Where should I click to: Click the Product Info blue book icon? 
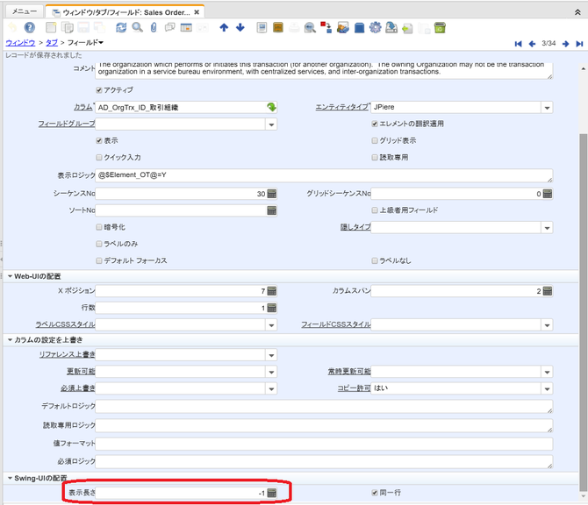[x=359, y=27]
